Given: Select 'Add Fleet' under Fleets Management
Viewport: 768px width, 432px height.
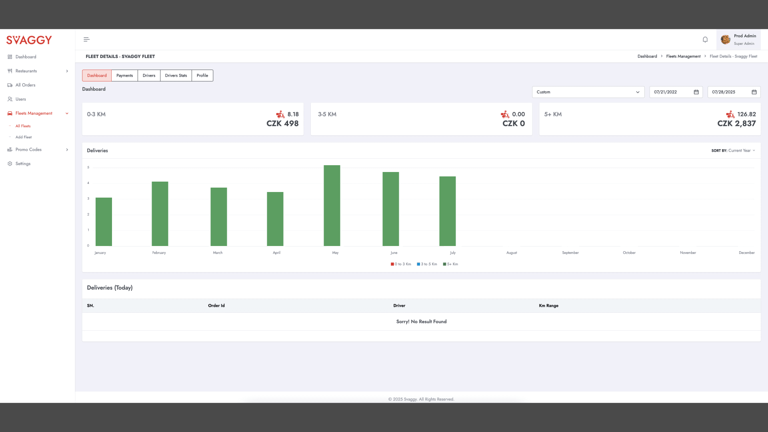Looking at the screenshot, I should coord(24,137).
